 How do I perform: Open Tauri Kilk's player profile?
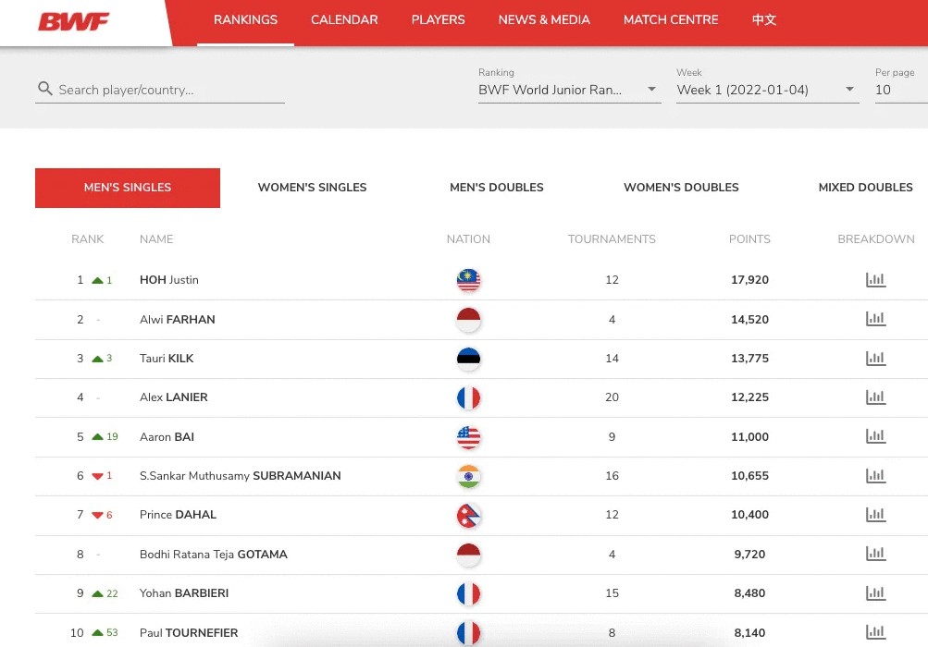[x=167, y=359]
